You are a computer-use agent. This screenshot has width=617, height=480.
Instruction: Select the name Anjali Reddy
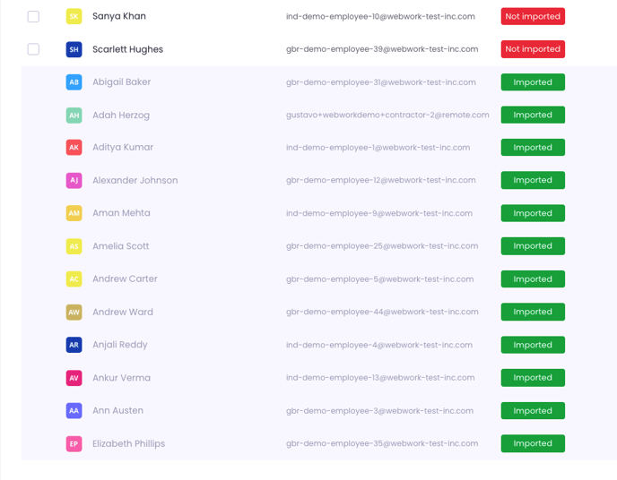coord(120,345)
